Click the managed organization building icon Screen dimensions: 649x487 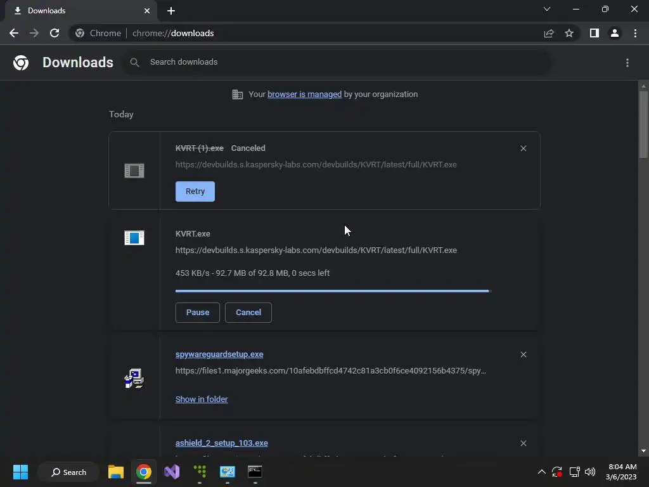(x=237, y=94)
